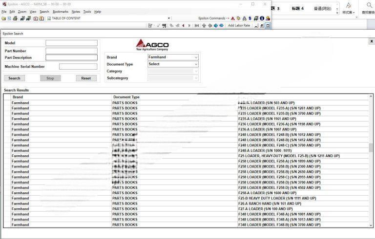
Task: Click the orange book bookmark icon
Action: (x=42, y=18)
